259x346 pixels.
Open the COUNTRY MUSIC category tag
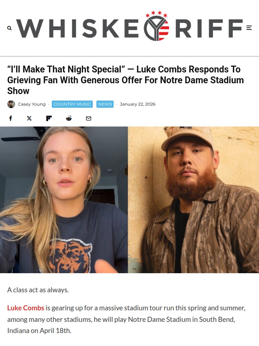72,104
